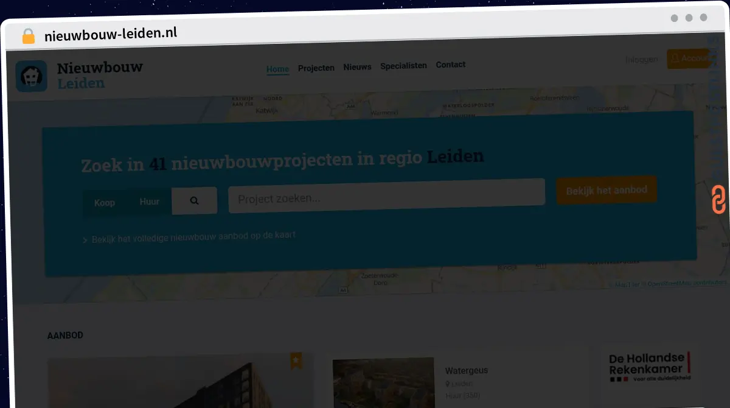Image resolution: width=730 pixels, height=408 pixels.
Task: Click the Nieuwbouw Leiden site title
Action: [x=100, y=75]
